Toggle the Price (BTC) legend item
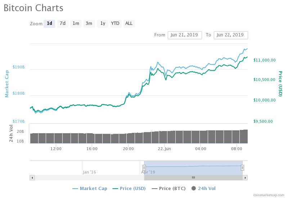The width and height of the screenshot is (288, 198). click(x=169, y=188)
